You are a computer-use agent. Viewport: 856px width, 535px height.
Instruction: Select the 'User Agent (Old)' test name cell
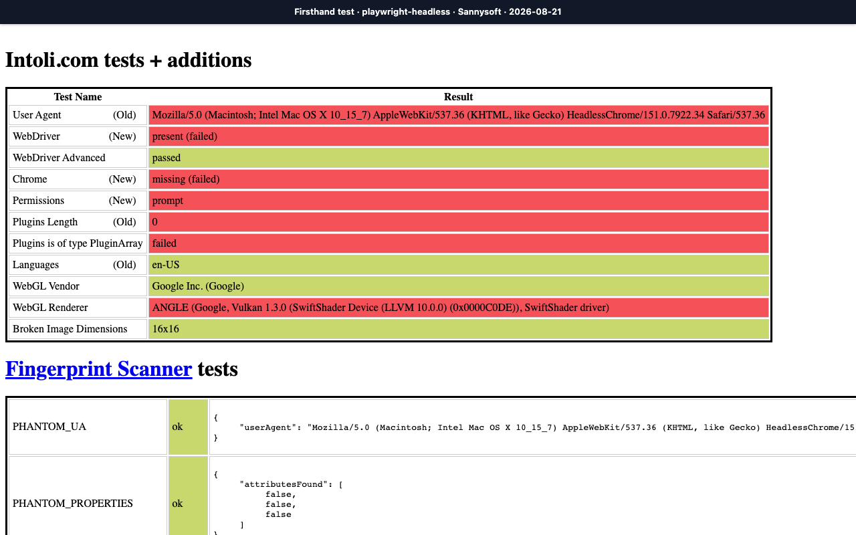pos(78,115)
